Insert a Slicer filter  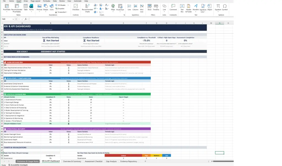click(x=150, y=7)
